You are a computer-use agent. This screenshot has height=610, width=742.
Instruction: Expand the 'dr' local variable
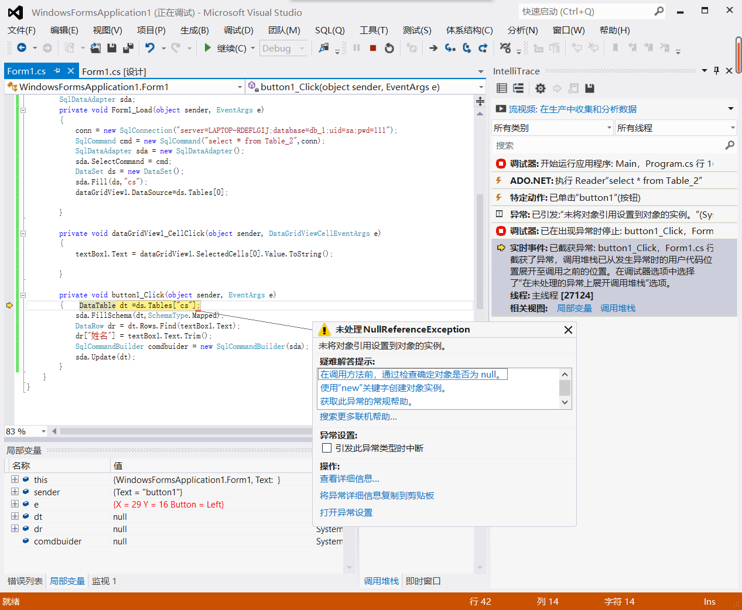(15, 529)
